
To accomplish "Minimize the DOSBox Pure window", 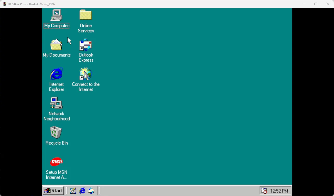I will [x=304, y=4].
